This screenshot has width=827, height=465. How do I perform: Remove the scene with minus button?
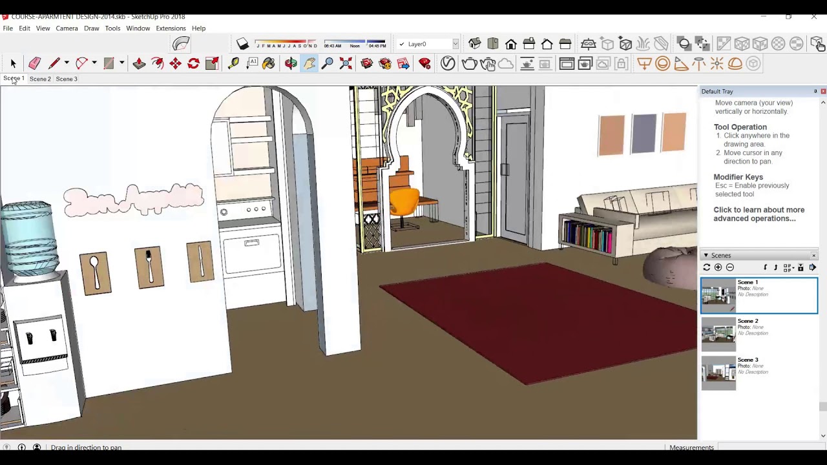pyautogui.click(x=730, y=267)
